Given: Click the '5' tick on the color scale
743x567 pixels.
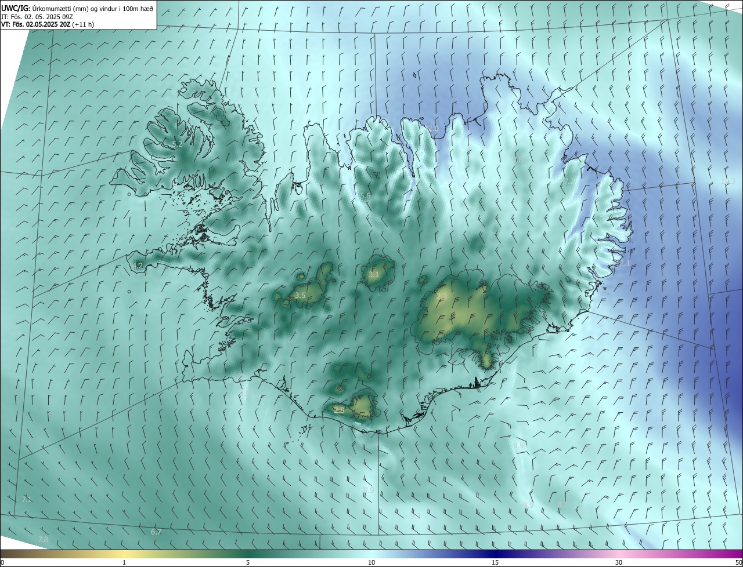Looking at the screenshot, I should [248, 562].
